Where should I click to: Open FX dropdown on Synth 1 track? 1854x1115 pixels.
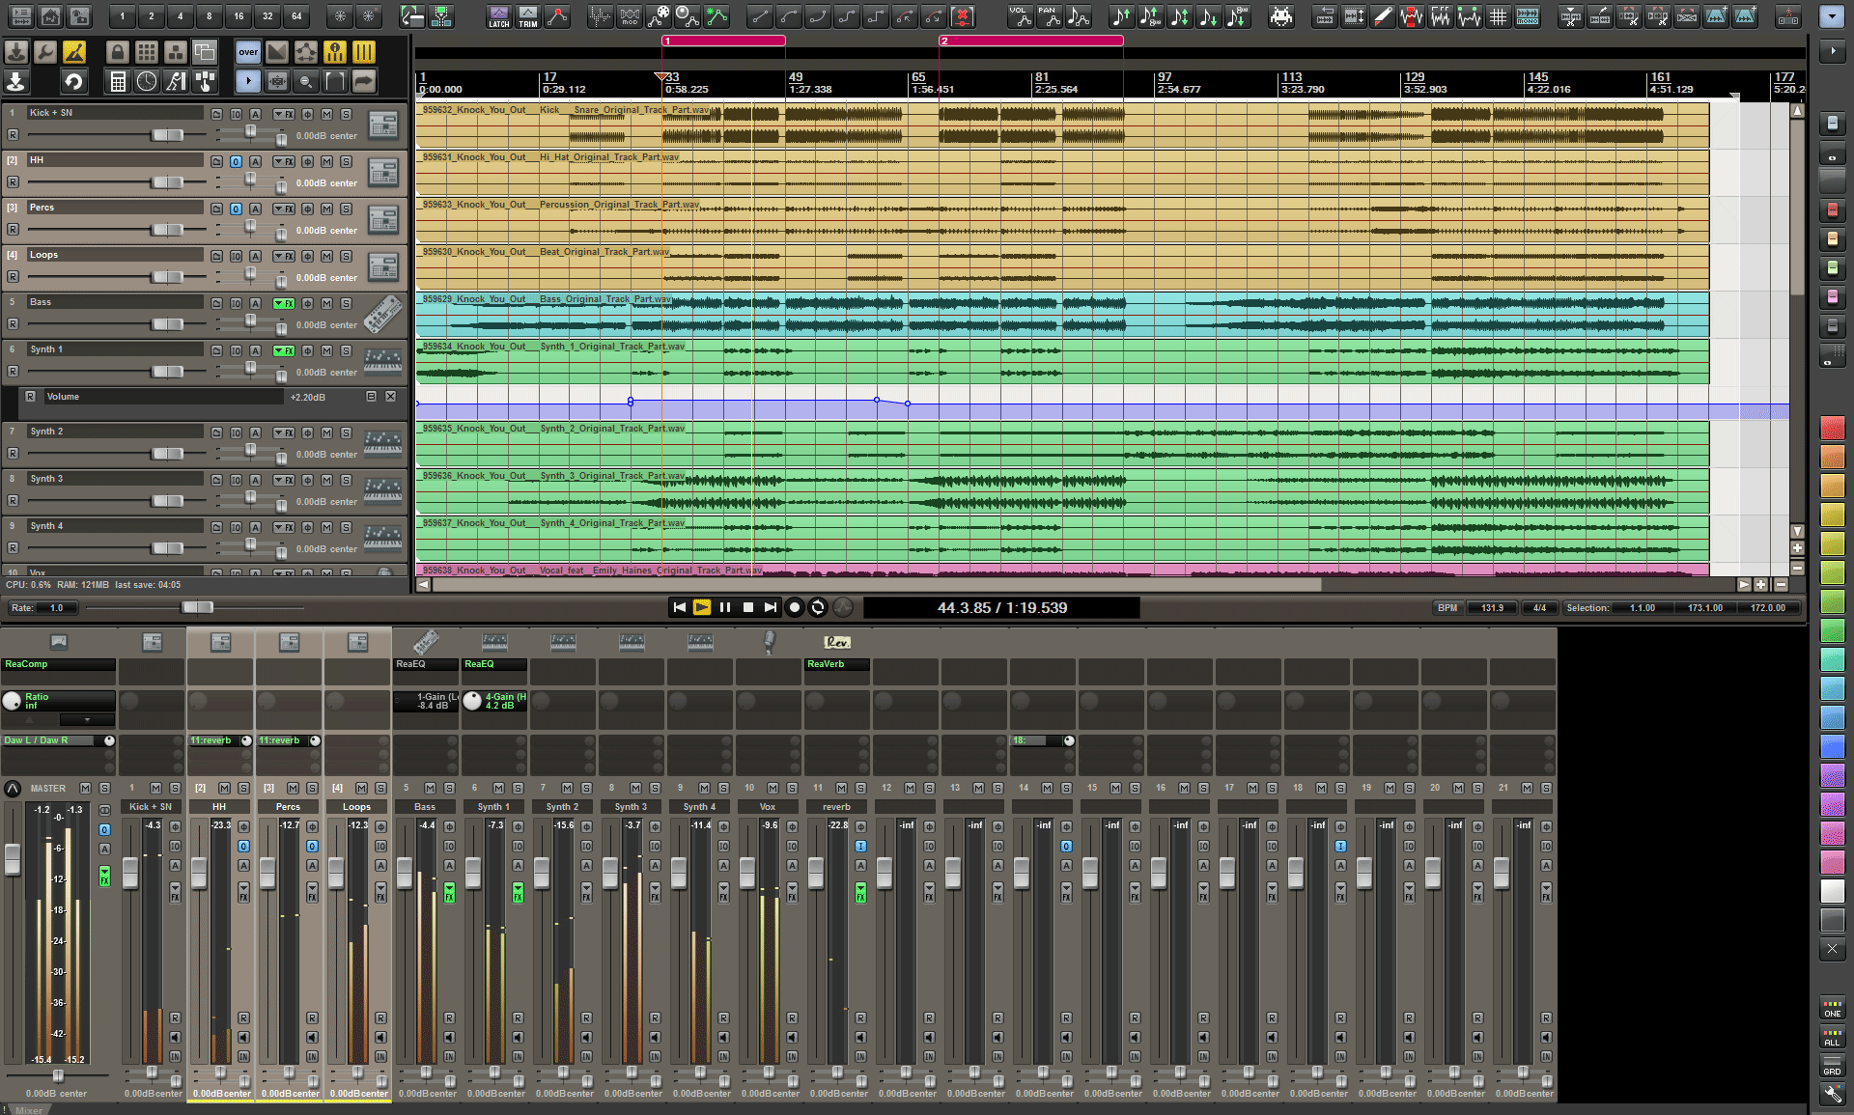point(284,350)
